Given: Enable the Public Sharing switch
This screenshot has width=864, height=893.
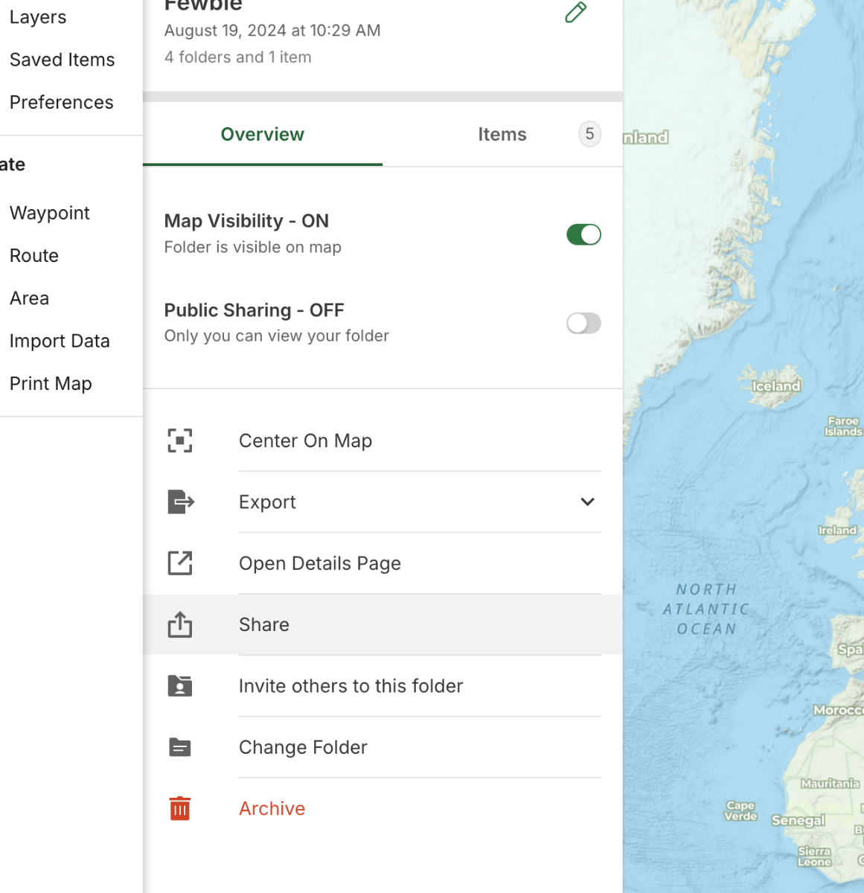Looking at the screenshot, I should pos(583,323).
